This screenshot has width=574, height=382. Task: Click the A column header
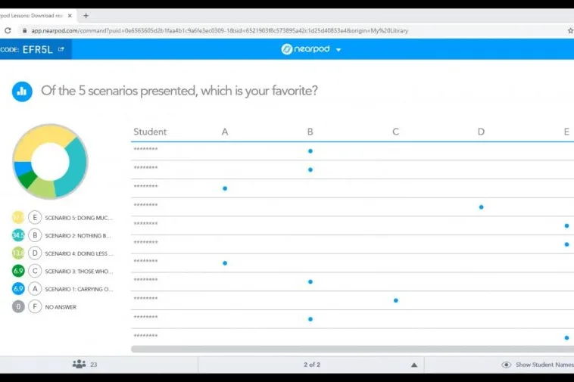pyautogui.click(x=225, y=132)
